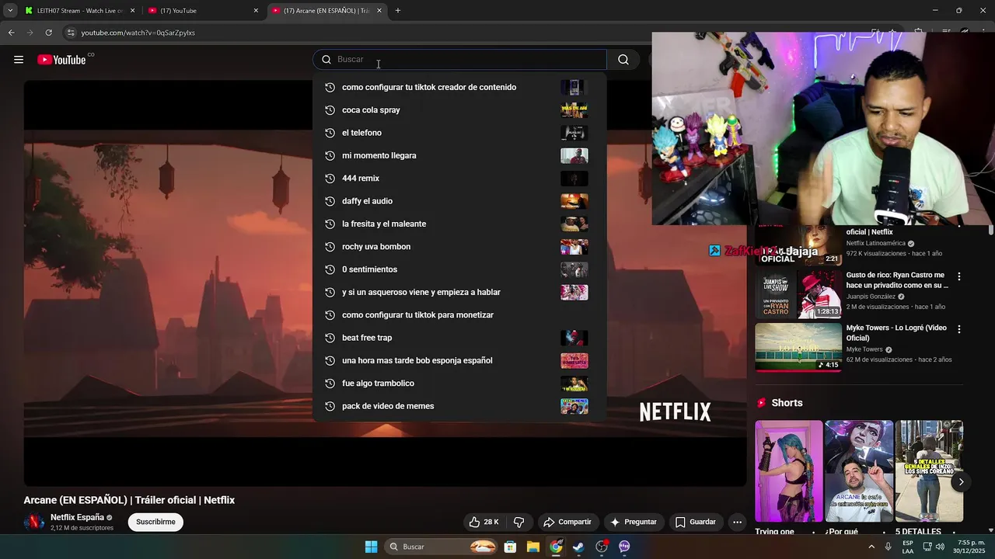Click the Preguntar ask button

pos(634,522)
